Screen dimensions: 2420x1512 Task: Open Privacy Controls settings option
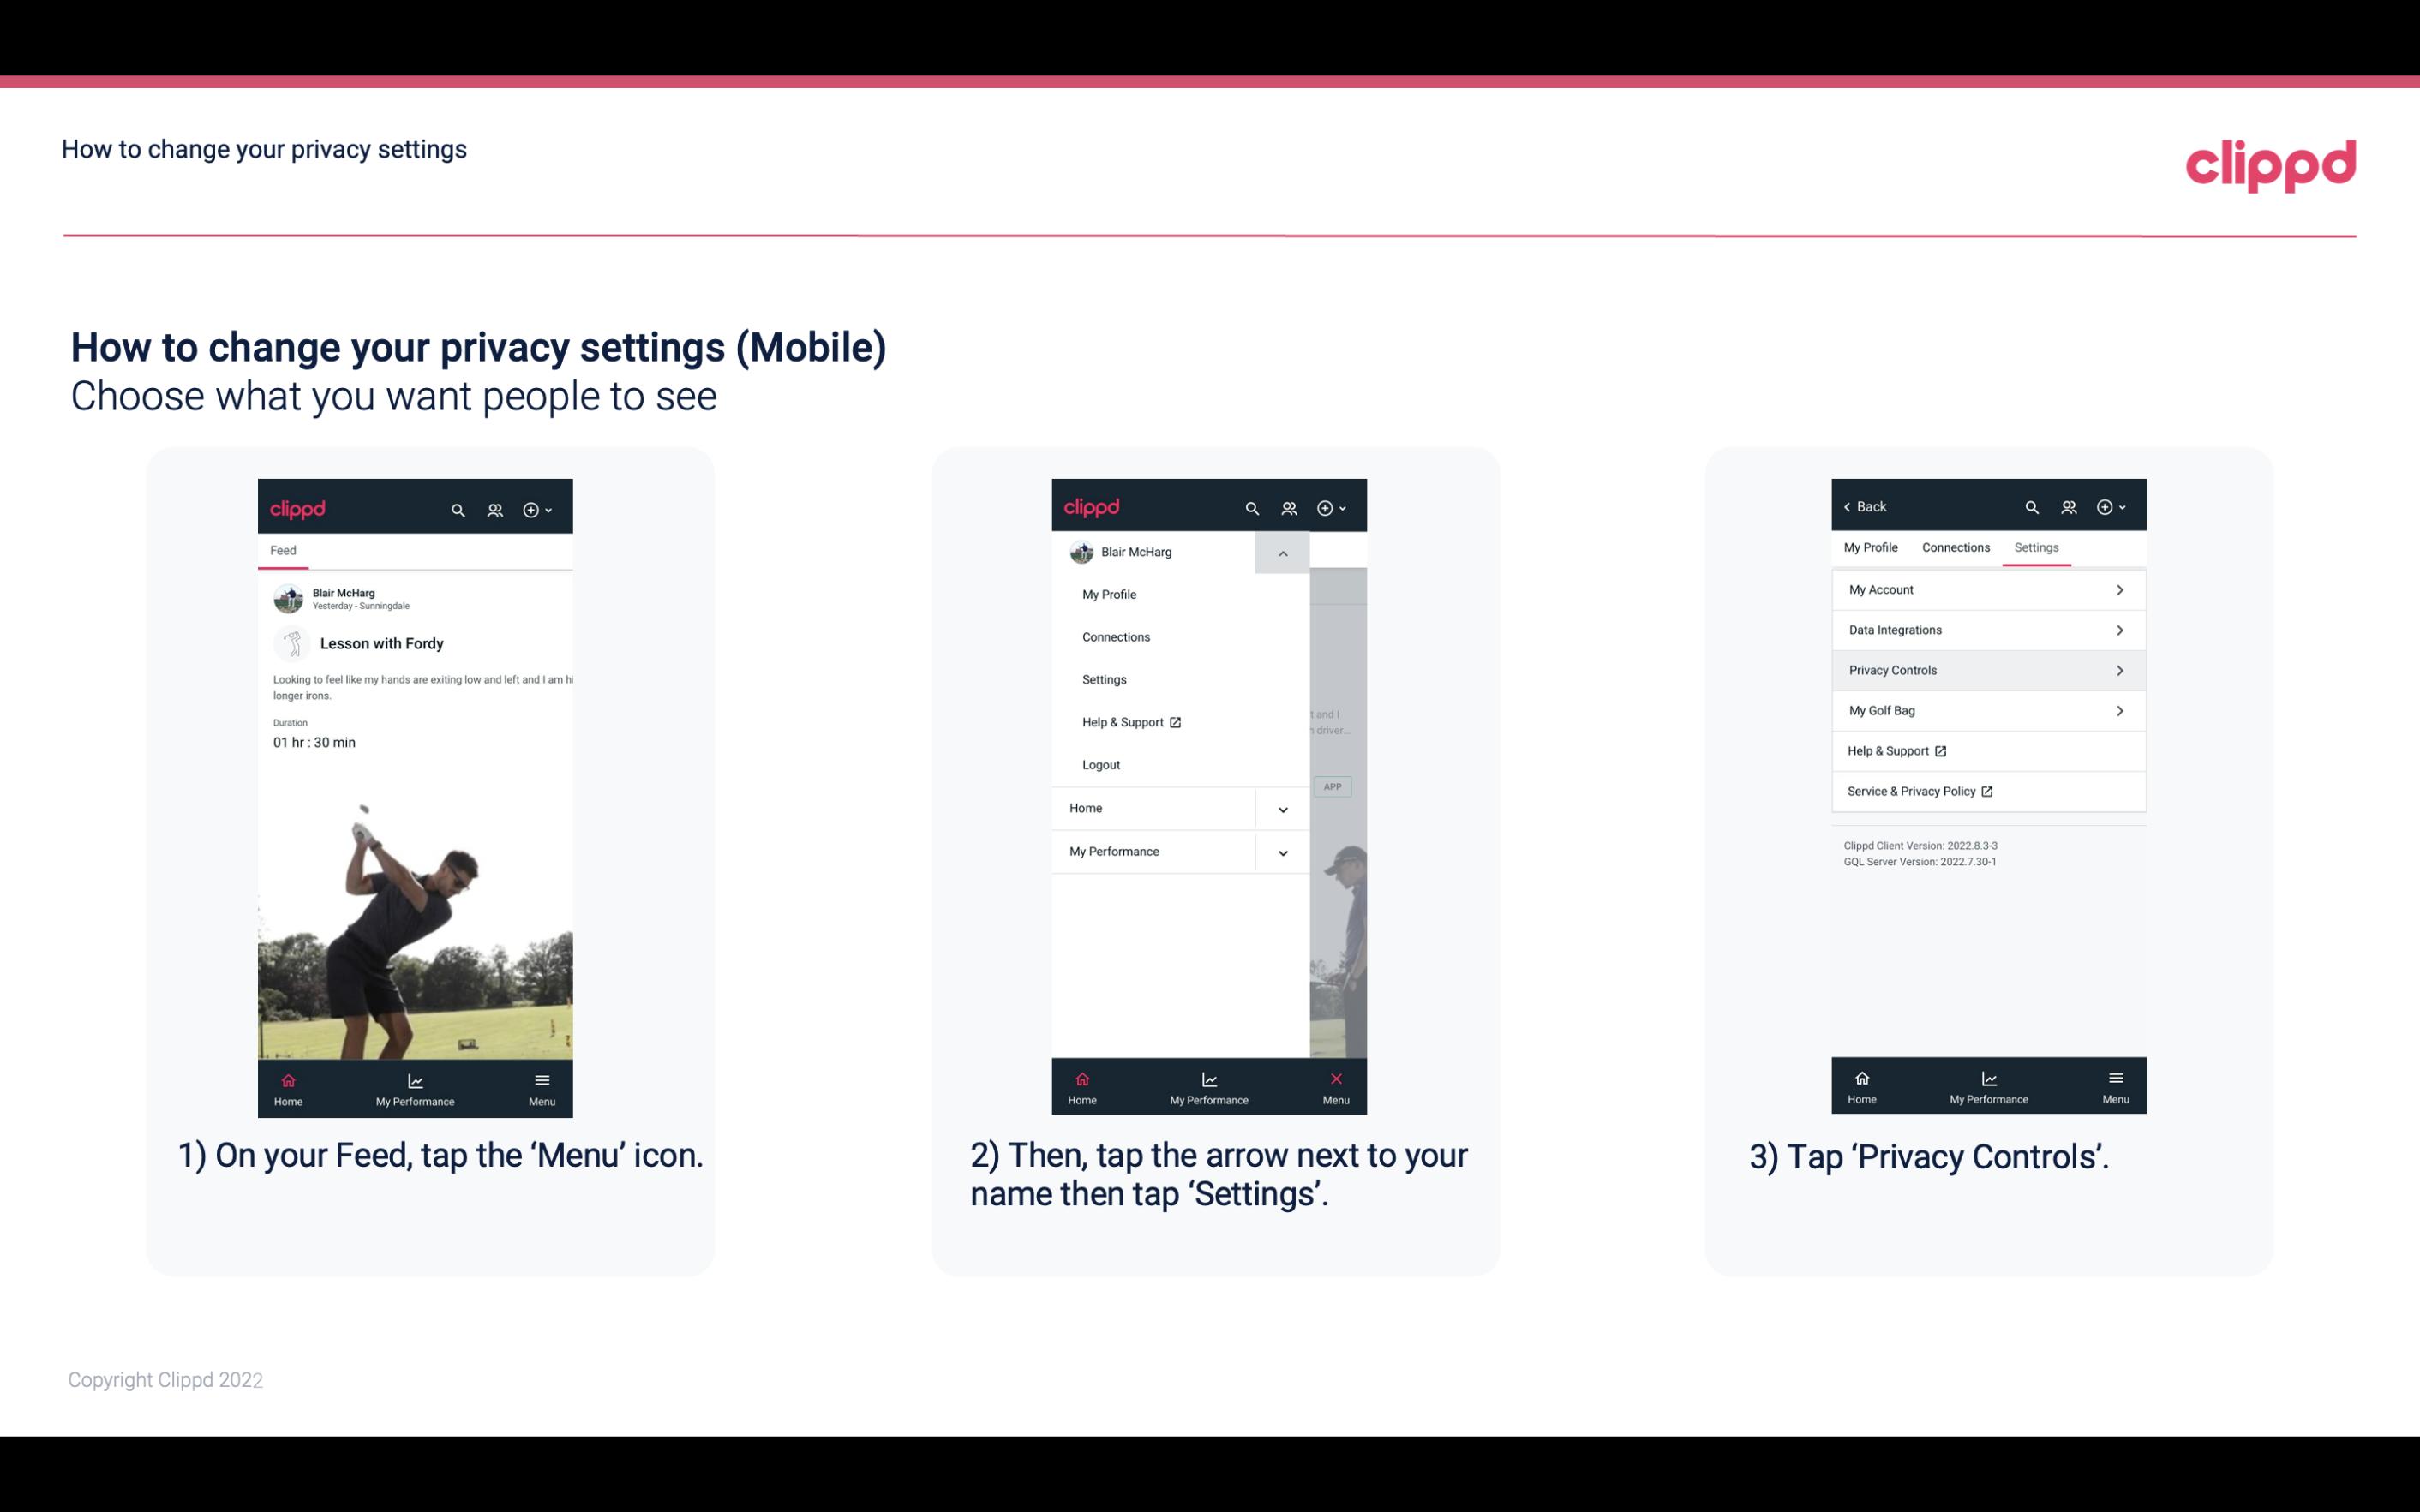tap(1986, 669)
